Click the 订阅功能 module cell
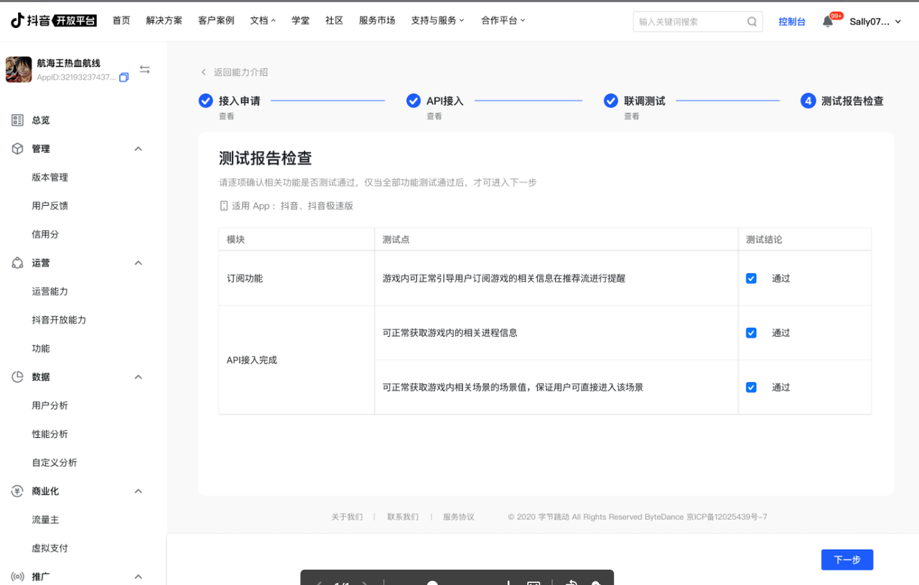 297,278
